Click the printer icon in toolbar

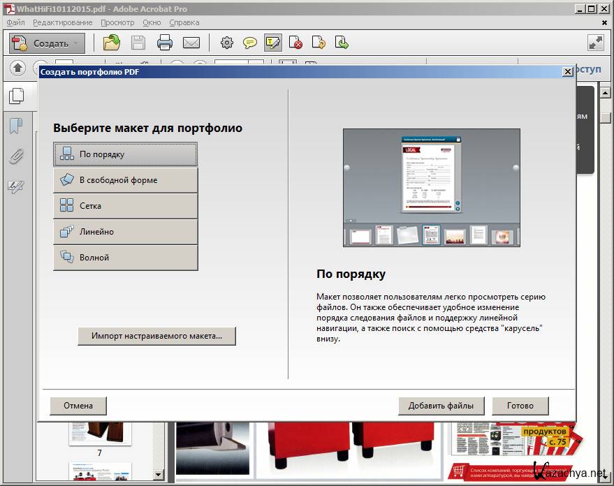point(165,43)
